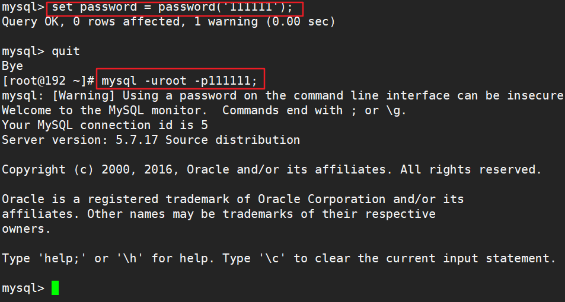The image size is (565, 302).
Task: Click the word "owners."
Action: [27, 229]
